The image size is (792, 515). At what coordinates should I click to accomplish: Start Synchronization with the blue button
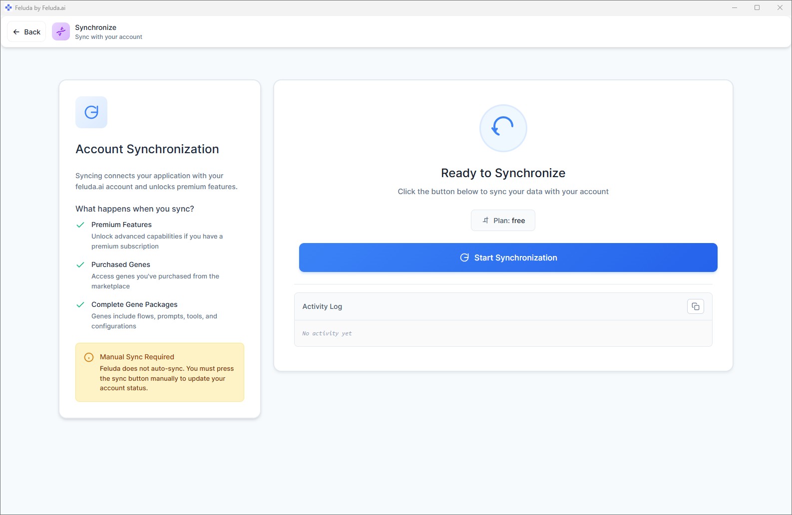(508, 257)
